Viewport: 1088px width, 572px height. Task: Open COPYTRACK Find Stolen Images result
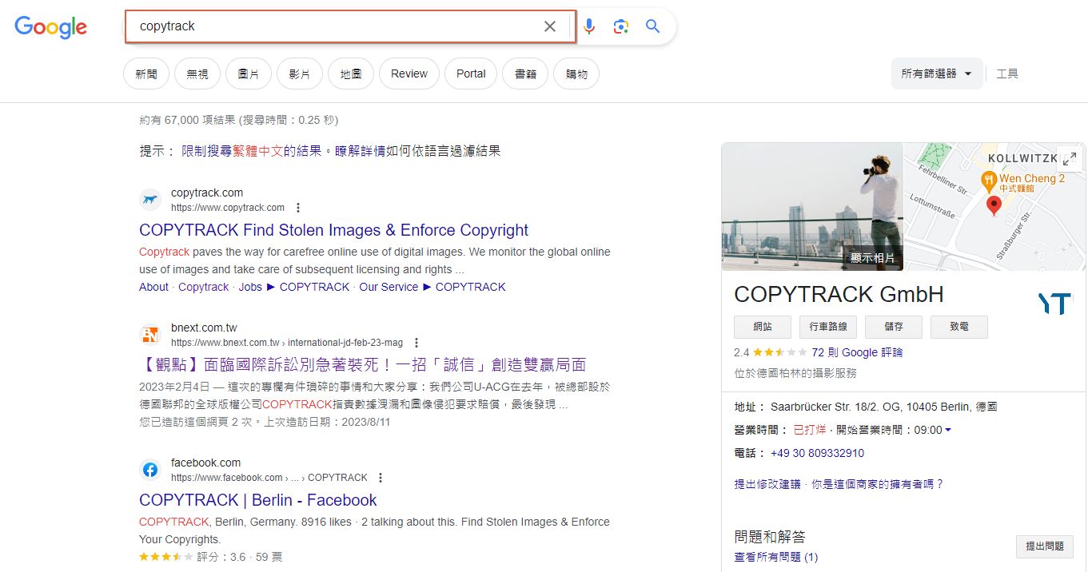click(x=333, y=230)
